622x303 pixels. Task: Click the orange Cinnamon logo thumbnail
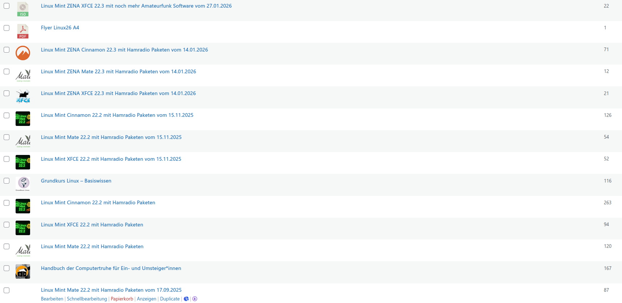(x=23, y=53)
